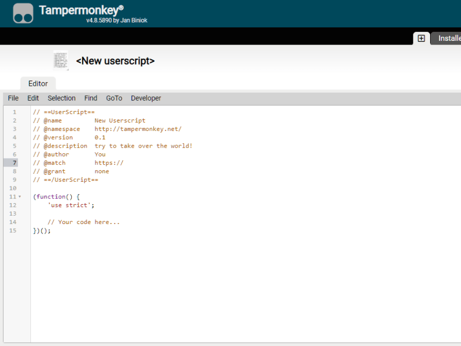Viewport: 461px width, 346px height.
Task: Click the <New userscript> title
Action: (115, 61)
